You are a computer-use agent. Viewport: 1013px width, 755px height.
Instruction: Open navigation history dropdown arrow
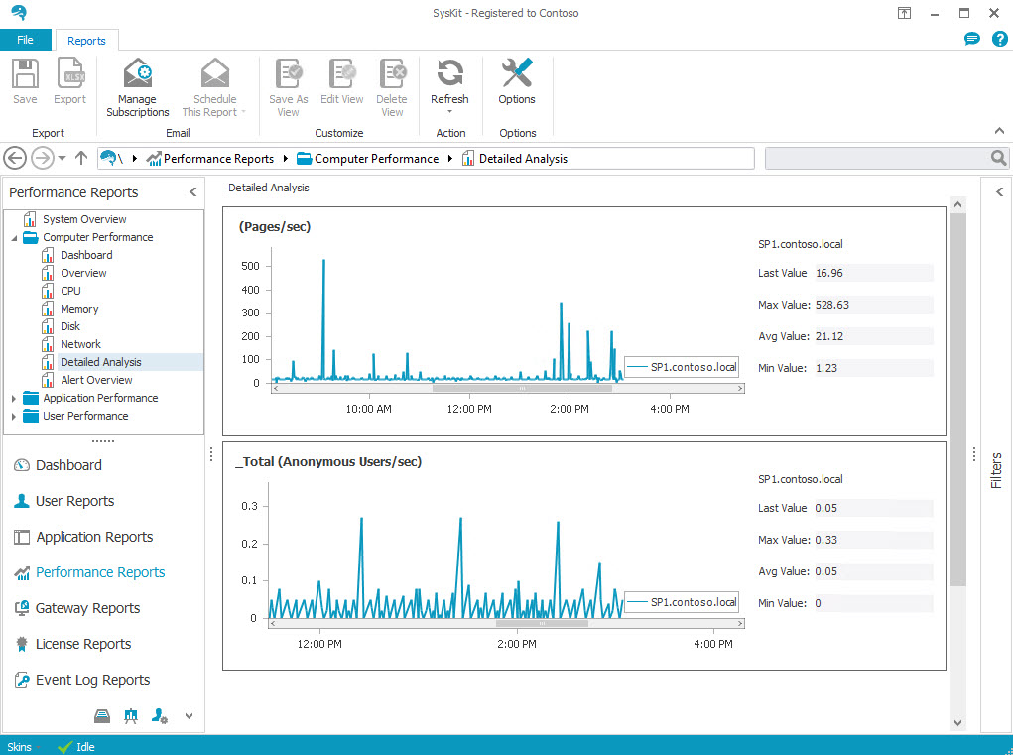point(63,158)
